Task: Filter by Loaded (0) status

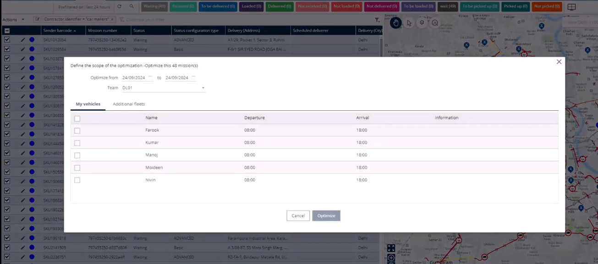Action: coord(252,6)
